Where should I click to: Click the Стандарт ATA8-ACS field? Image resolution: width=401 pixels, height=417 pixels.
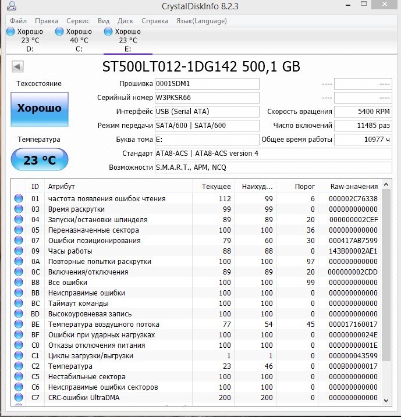tap(274, 154)
